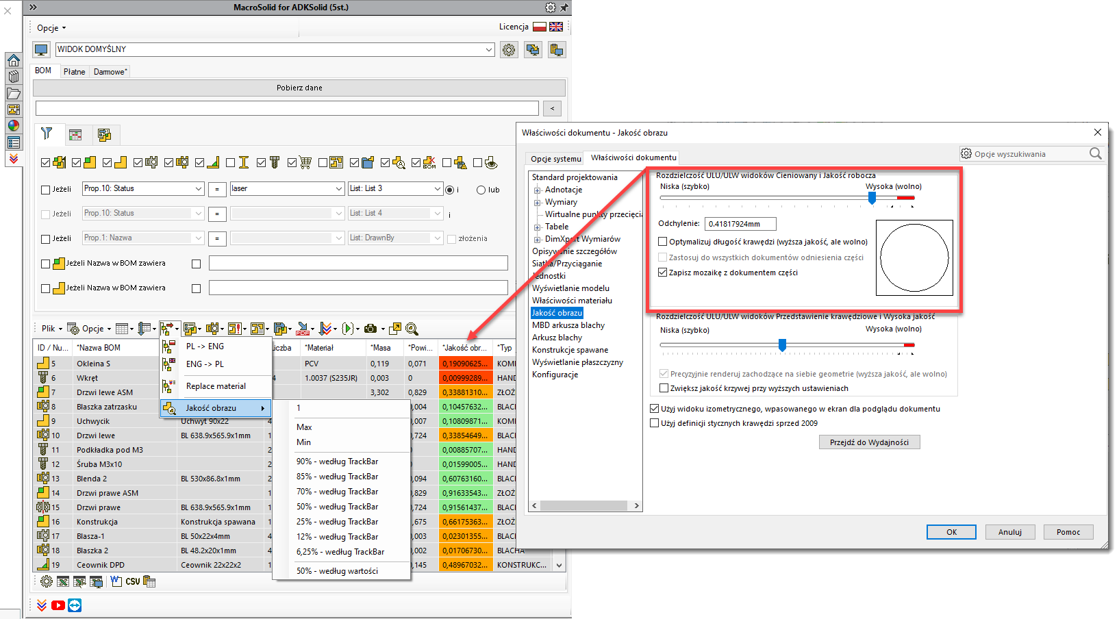The height and width of the screenshot is (619, 1119).
Task: Export to CSV using the CSV icon
Action: pos(132,581)
